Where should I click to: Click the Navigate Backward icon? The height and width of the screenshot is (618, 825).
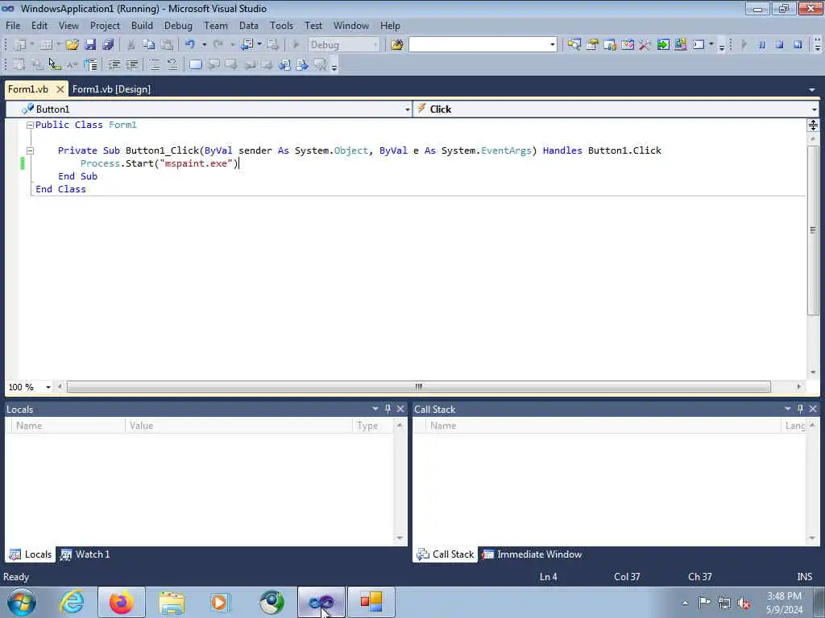tap(247, 45)
